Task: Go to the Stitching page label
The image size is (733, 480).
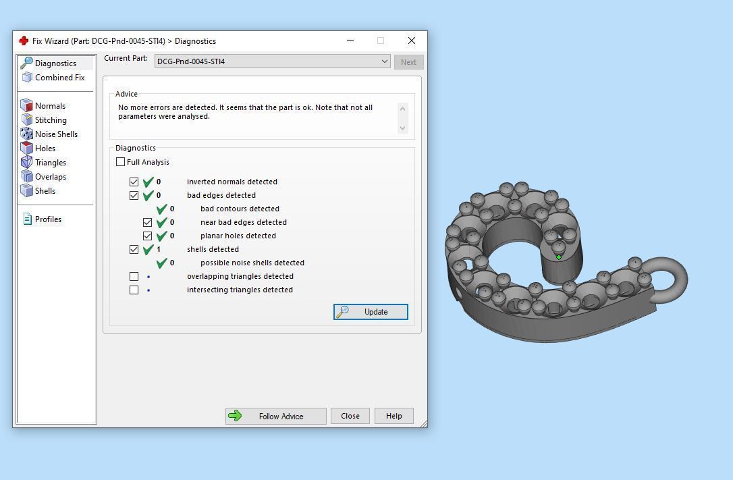Action: point(51,120)
